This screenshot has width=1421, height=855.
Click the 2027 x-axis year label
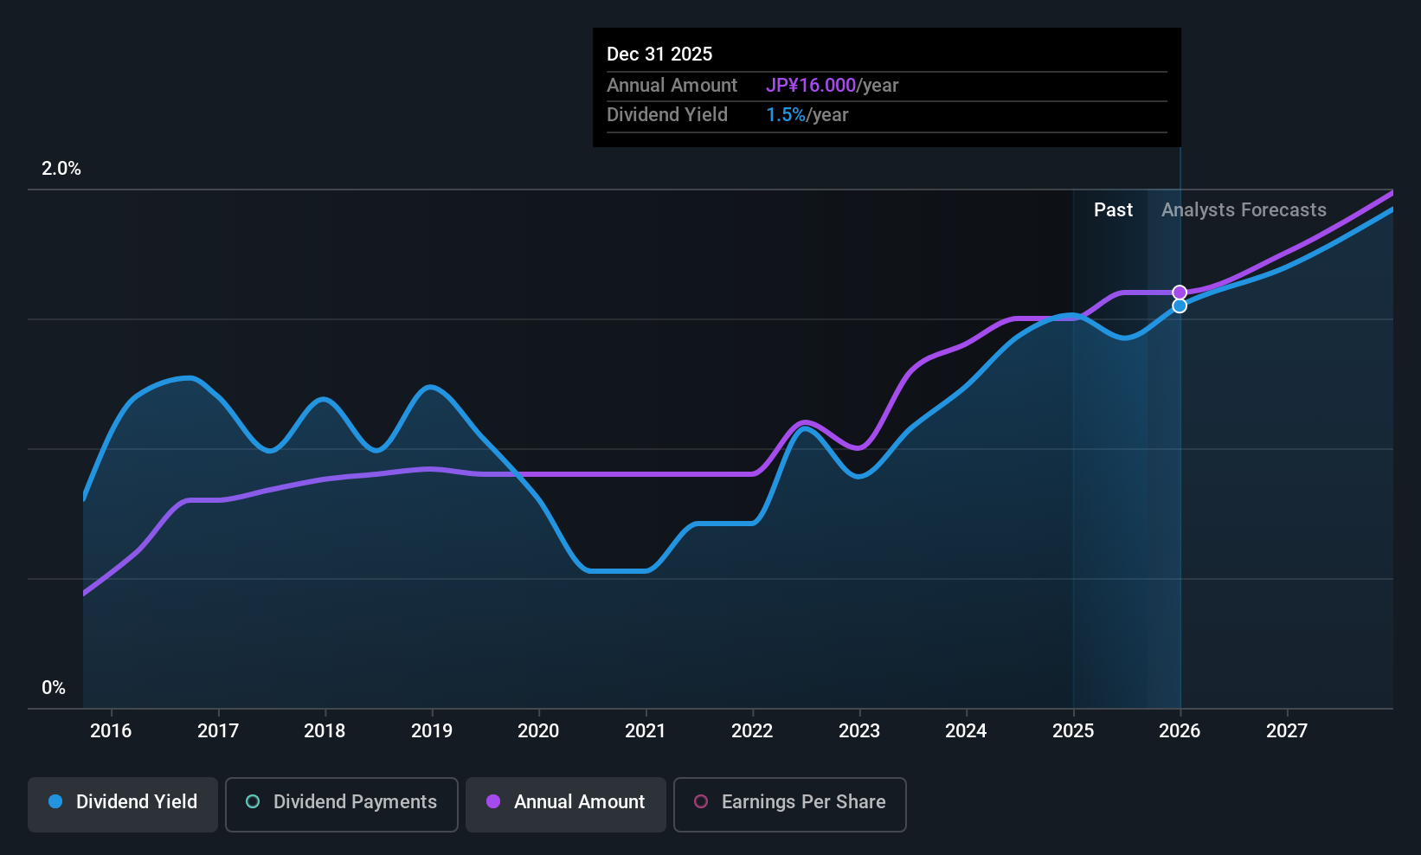(1287, 730)
